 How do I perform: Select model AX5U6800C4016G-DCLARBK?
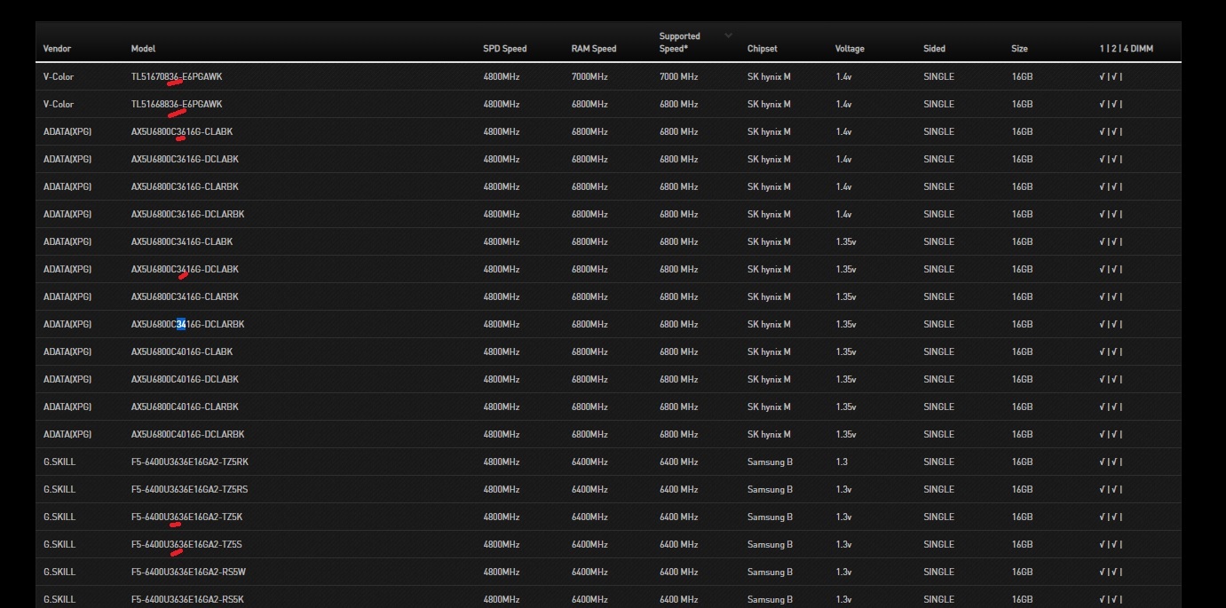[187, 435]
